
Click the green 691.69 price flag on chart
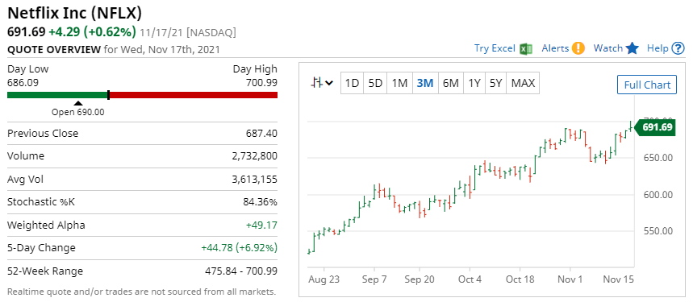coord(654,127)
